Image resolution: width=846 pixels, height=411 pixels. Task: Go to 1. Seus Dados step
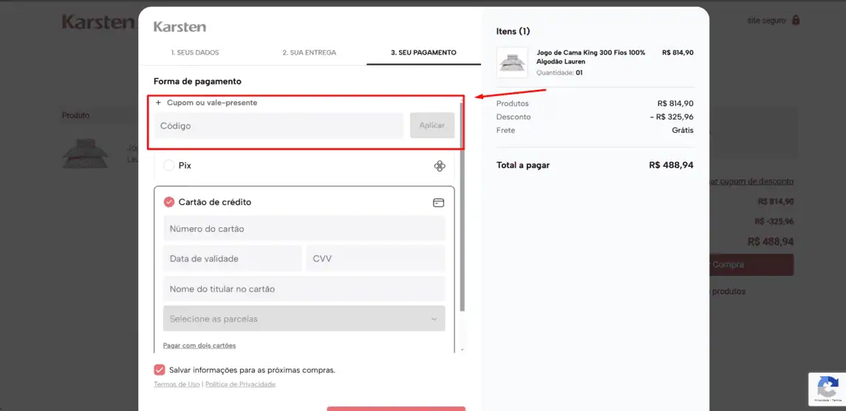coord(195,53)
